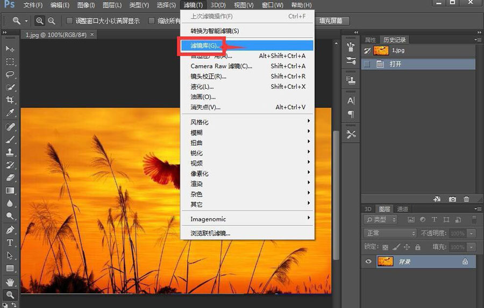
Task: Select the Gradient tool
Action: [10, 191]
